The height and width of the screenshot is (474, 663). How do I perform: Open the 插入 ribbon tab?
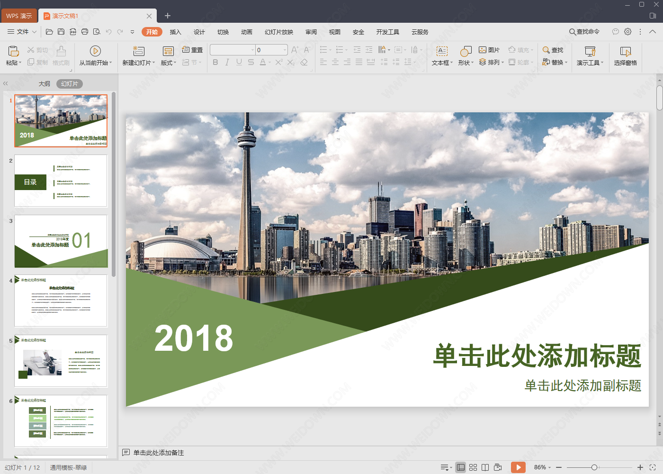coord(176,32)
